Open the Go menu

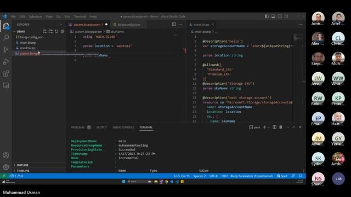point(59,16)
